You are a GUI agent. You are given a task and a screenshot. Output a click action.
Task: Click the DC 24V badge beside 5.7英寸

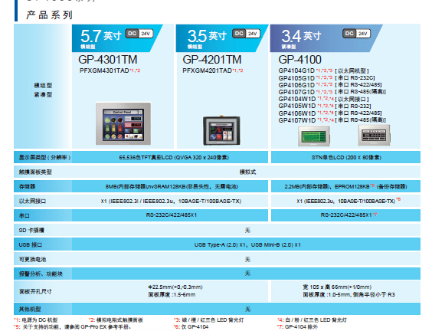coord(139,34)
